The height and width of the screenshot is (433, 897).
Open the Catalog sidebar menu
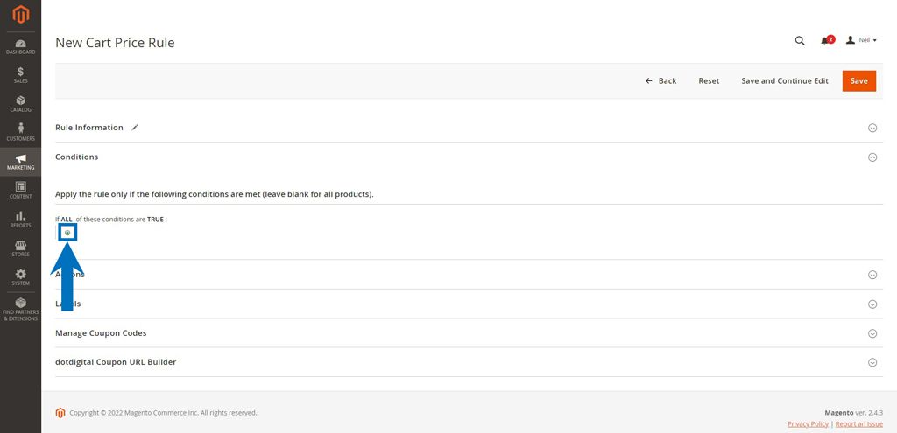point(21,105)
